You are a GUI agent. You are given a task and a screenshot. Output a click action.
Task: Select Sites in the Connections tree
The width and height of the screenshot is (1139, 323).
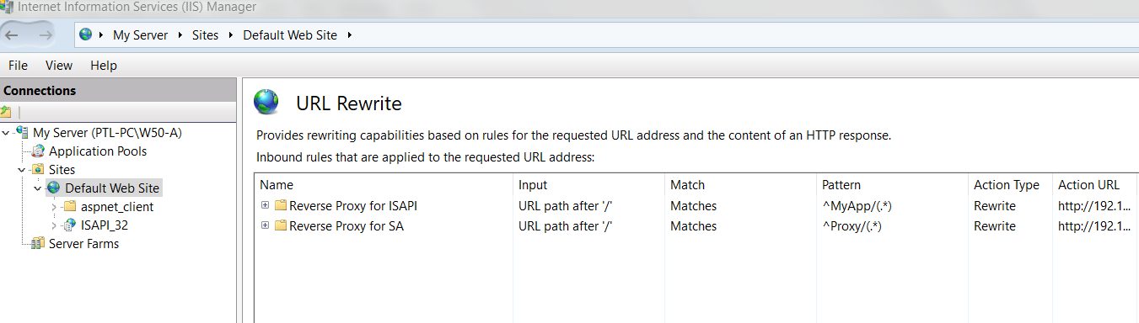(62, 170)
